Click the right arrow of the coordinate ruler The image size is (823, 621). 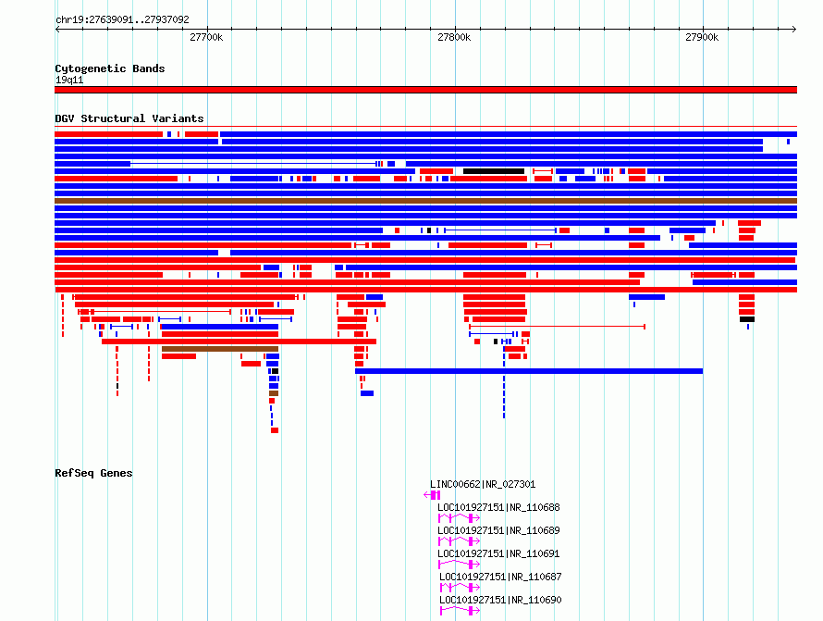coord(793,30)
